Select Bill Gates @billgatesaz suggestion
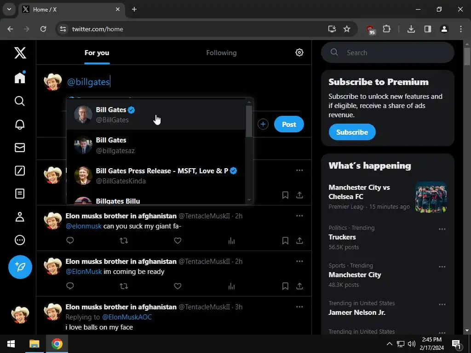Screen dimensions: 471x353 (x=156, y=145)
